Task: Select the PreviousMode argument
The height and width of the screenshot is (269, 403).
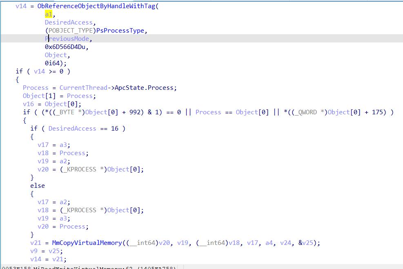Action: tap(68, 39)
